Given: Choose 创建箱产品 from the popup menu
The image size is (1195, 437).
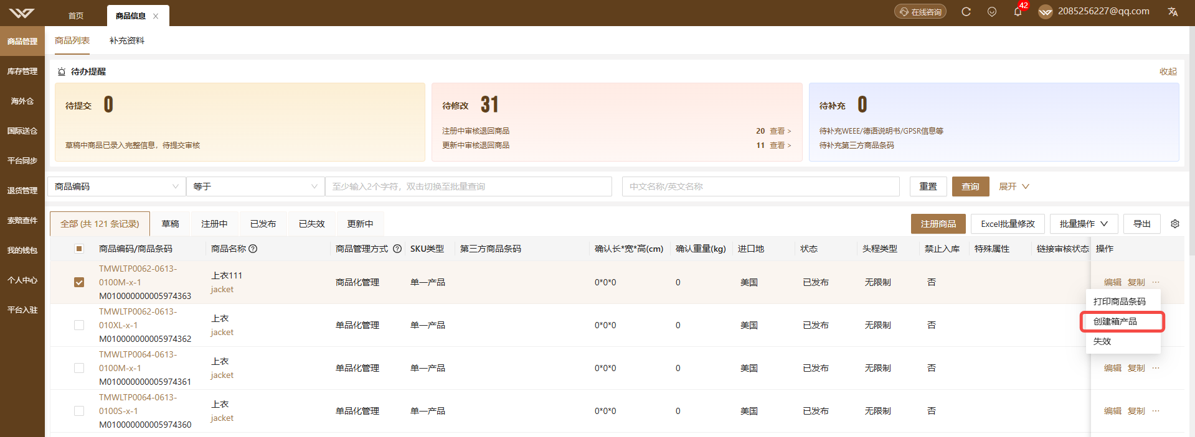Looking at the screenshot, I should pos(1123,321).
